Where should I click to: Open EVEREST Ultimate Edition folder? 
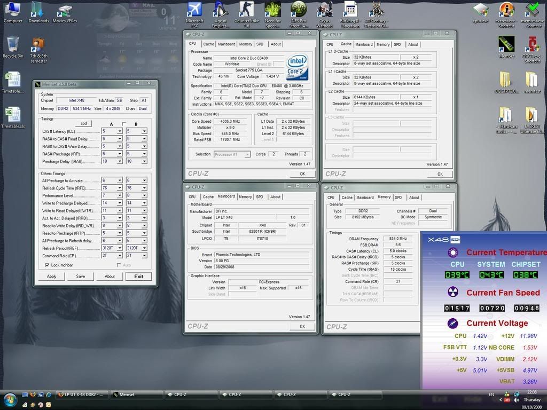click(533, 120)
